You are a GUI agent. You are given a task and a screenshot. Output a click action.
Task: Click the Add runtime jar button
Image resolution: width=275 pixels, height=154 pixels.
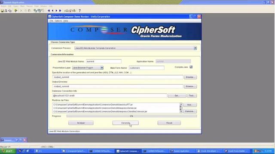(190, 105)
